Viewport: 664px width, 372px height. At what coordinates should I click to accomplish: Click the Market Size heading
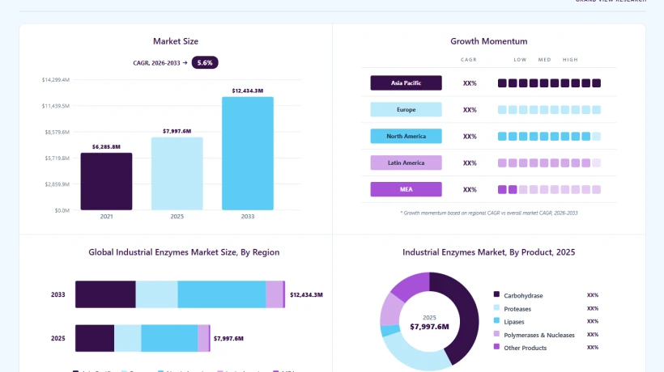click(x=176, y=41)
